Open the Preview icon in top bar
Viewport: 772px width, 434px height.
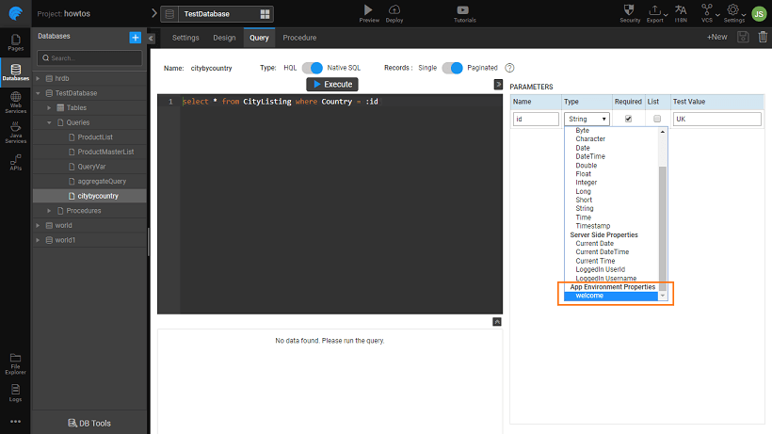369,10
